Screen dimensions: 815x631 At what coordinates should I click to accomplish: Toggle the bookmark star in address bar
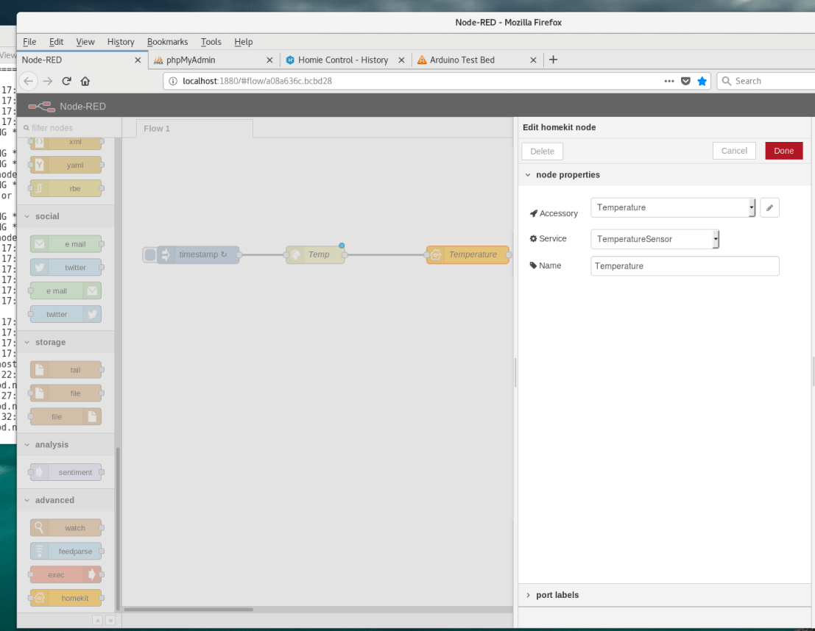702,81
